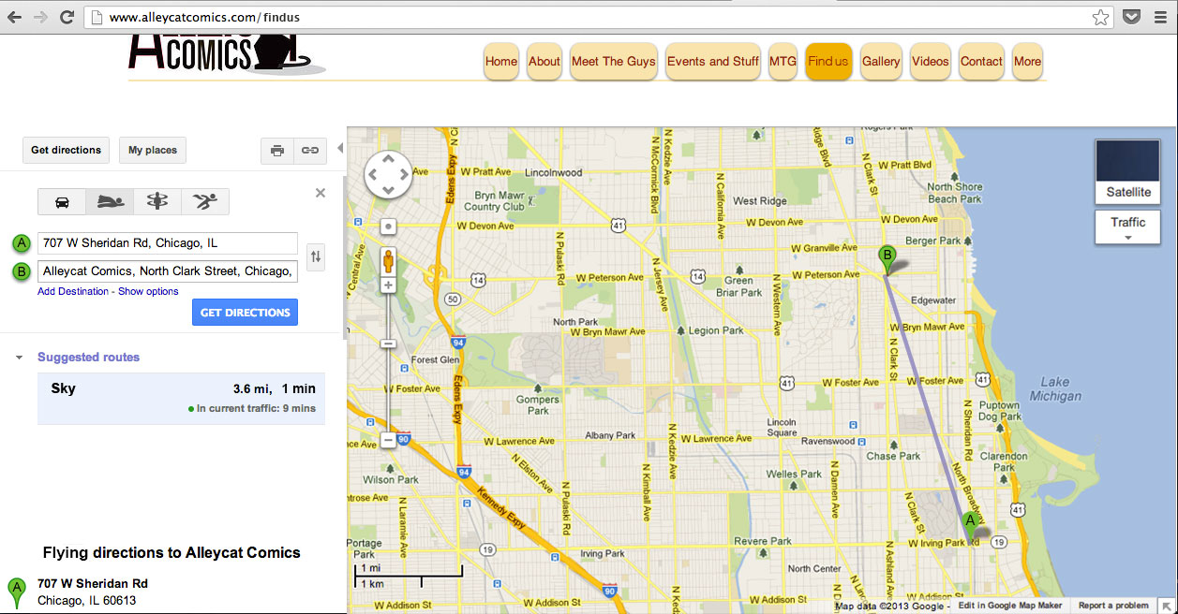Viewport: 1178px width, 614px height.
Task: Open the More menu
Action: coord(1027,62)
